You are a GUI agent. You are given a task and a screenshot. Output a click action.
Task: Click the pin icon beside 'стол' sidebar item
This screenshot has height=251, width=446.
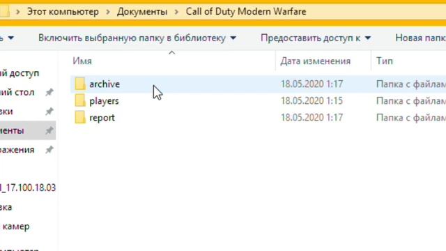(49, 92)
